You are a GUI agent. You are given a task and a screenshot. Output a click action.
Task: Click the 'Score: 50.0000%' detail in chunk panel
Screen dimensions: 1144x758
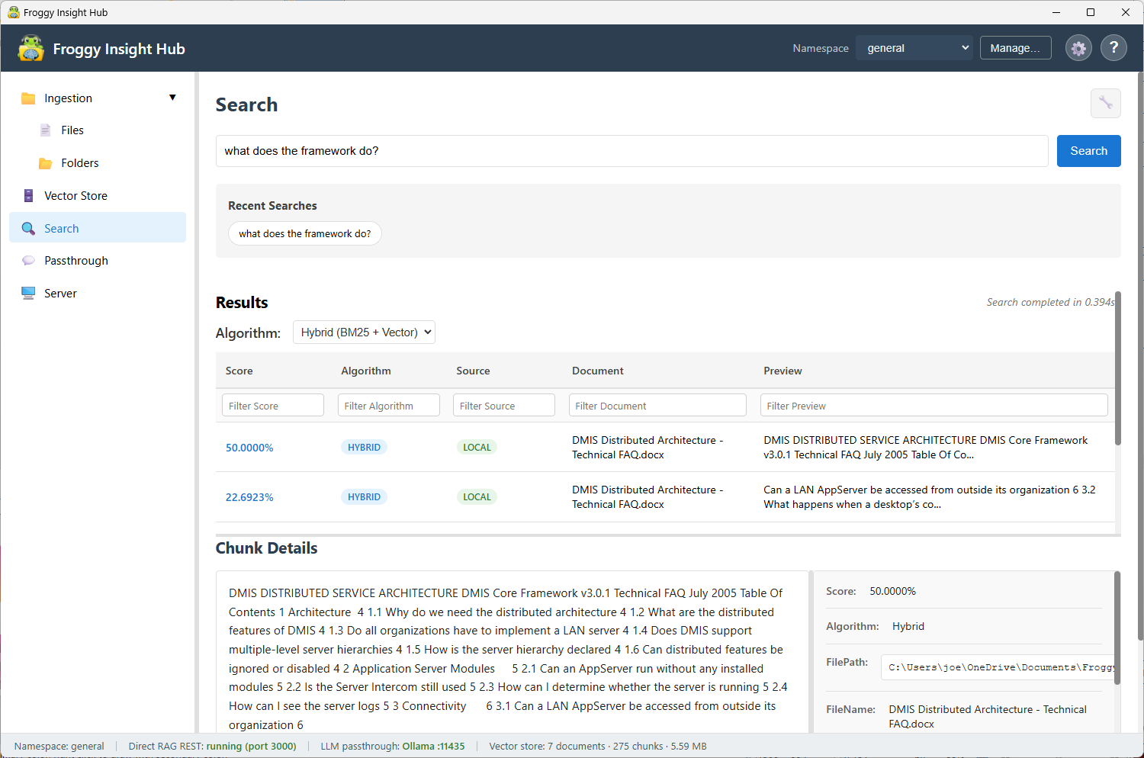tap(871, 592)
